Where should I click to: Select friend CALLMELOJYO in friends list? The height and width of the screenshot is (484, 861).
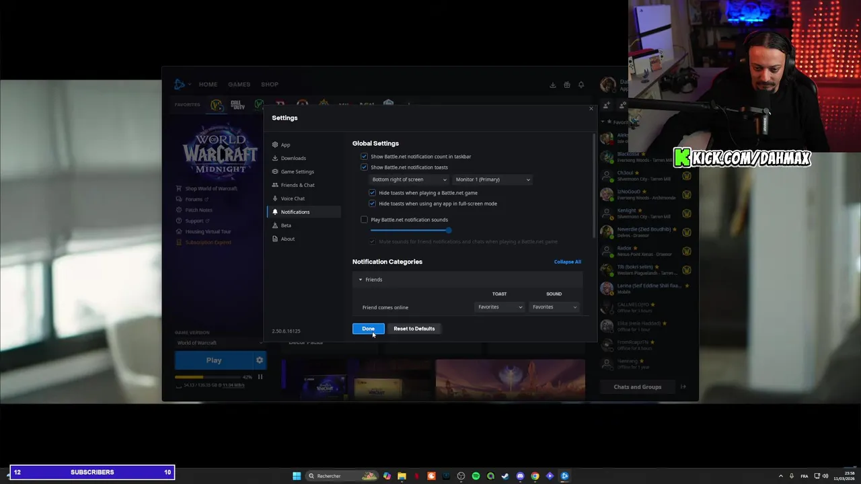click(644, 307)
